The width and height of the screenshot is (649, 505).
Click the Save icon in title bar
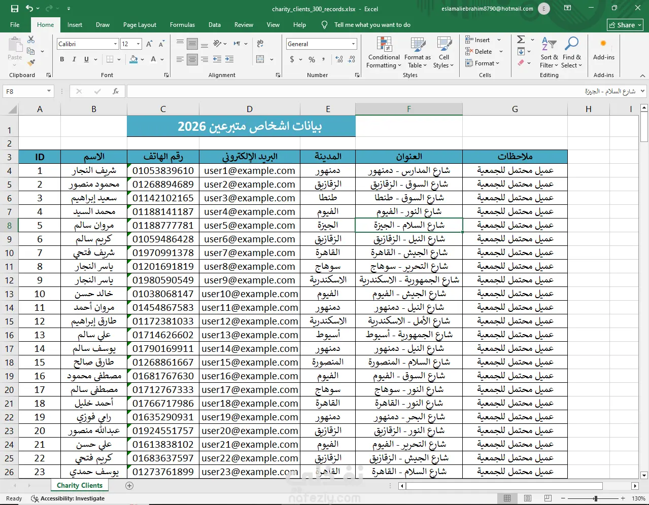[x=14, y=9]
